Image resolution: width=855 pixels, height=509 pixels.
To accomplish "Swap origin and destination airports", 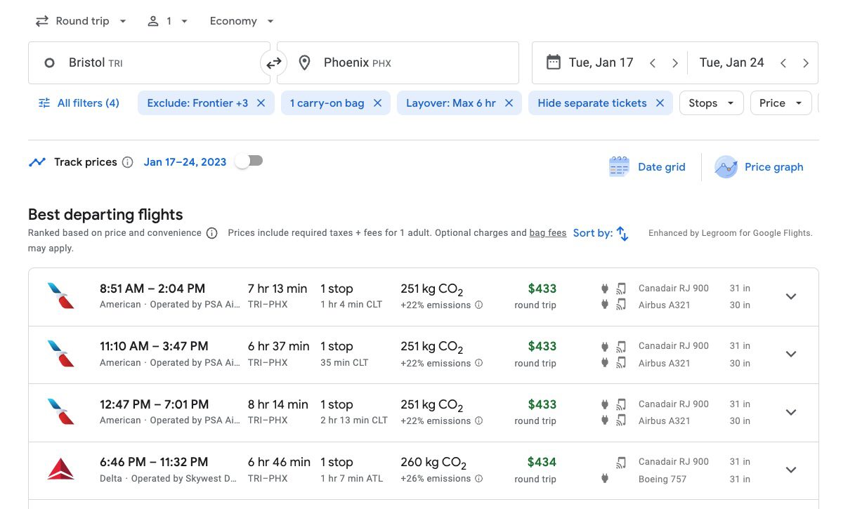I will point(273,62).
